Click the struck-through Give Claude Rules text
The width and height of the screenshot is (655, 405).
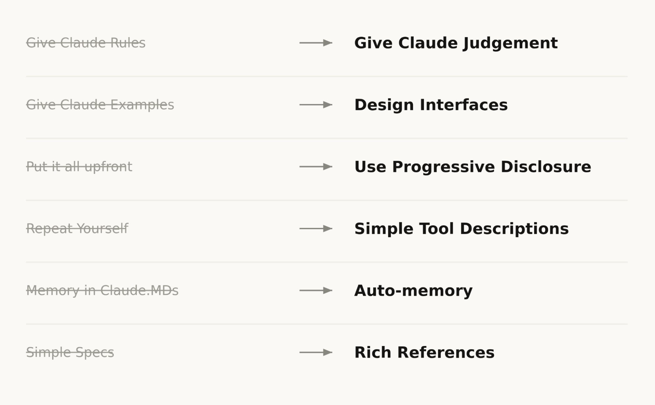click(86, 43)
